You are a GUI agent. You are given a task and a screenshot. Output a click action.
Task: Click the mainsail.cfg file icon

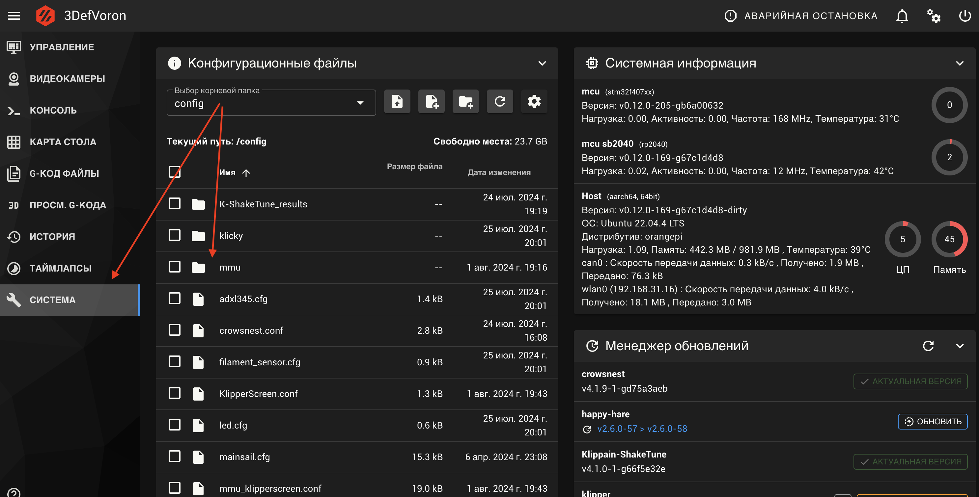tap(198, 457)
